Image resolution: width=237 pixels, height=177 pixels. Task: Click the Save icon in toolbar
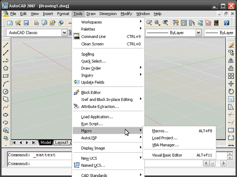pos(26,23)
